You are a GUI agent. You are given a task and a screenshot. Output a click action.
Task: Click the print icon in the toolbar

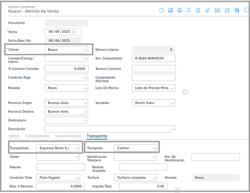pyautogui.click(x=180, y=10)
